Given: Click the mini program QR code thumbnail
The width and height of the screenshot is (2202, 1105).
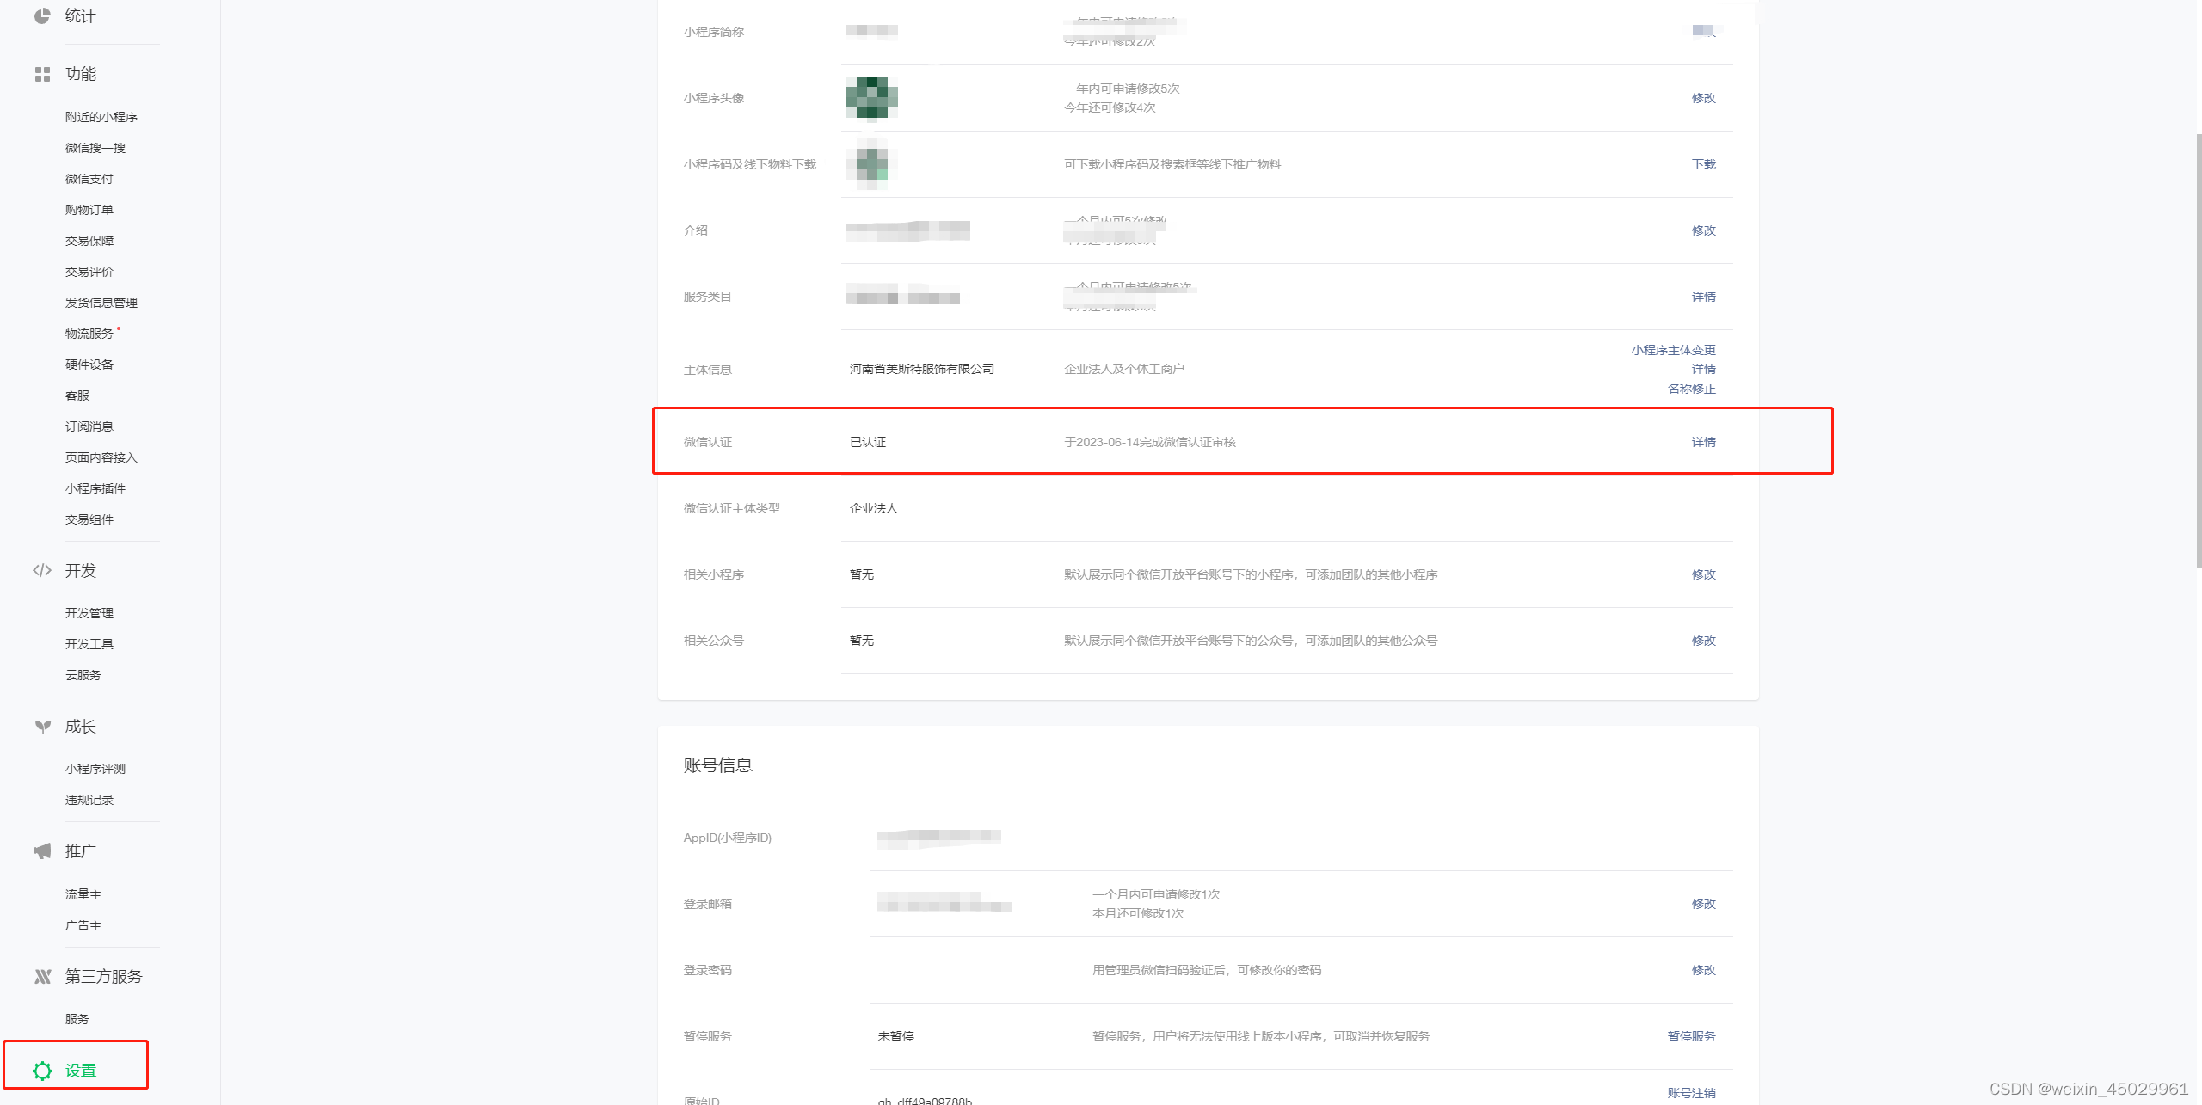Looking at the screenshot, I should pos(871,164).
